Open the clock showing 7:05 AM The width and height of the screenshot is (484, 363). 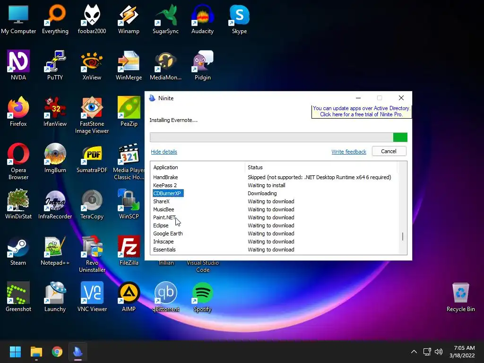point(462,352)
